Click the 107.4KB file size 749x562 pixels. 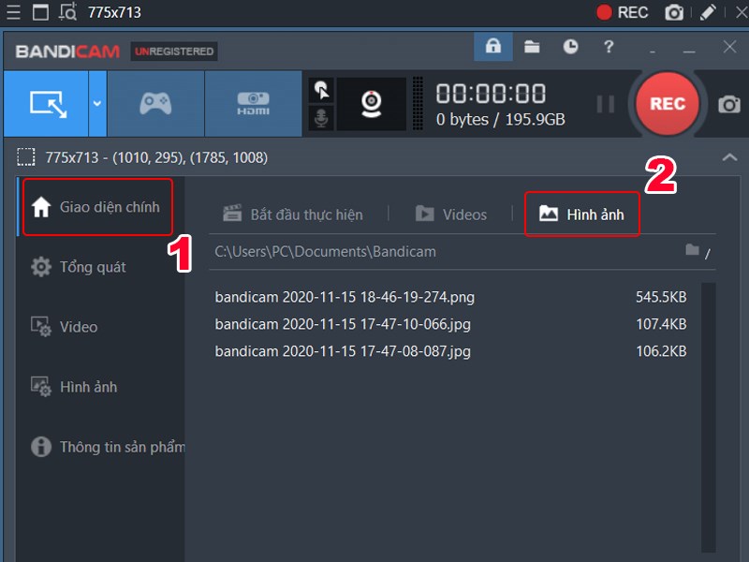tap(661, 324)
